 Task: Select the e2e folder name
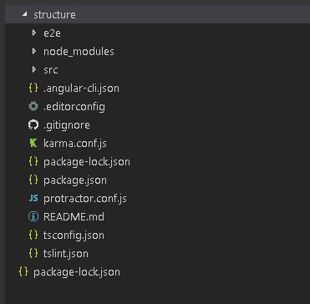pos(52,33)
